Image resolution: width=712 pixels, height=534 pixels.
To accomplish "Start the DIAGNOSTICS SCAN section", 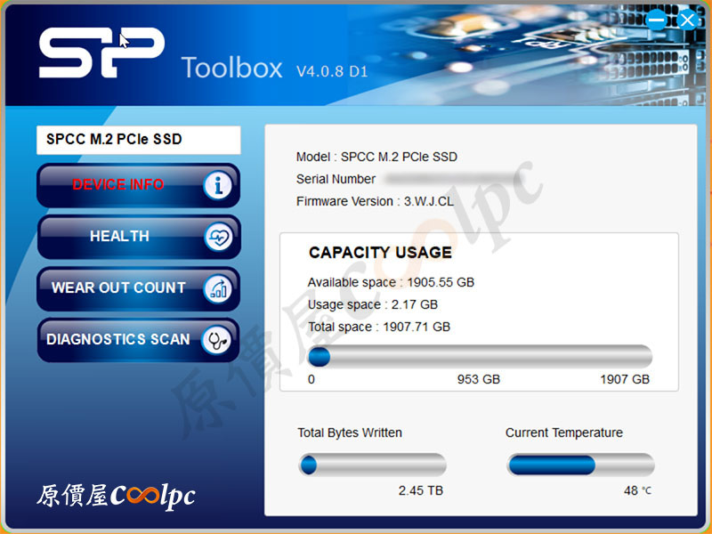I will tap(138, 340).
